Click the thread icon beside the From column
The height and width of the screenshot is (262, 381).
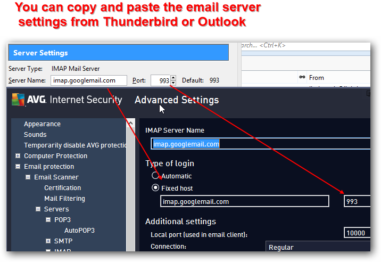pos(302,77)
